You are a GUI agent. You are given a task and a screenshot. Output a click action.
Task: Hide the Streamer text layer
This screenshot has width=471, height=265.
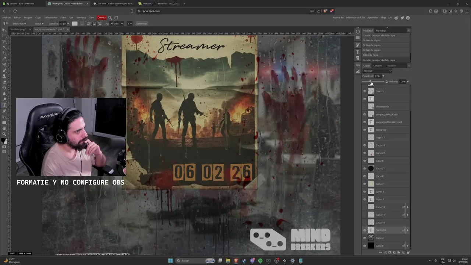tap(365, 130)
